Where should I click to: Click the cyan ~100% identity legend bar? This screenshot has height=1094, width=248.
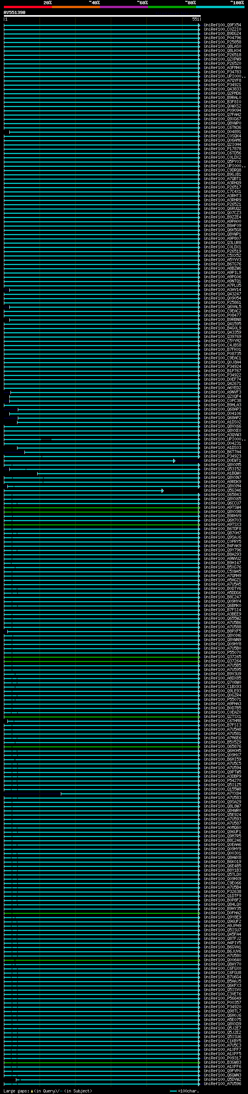(220, 7)
